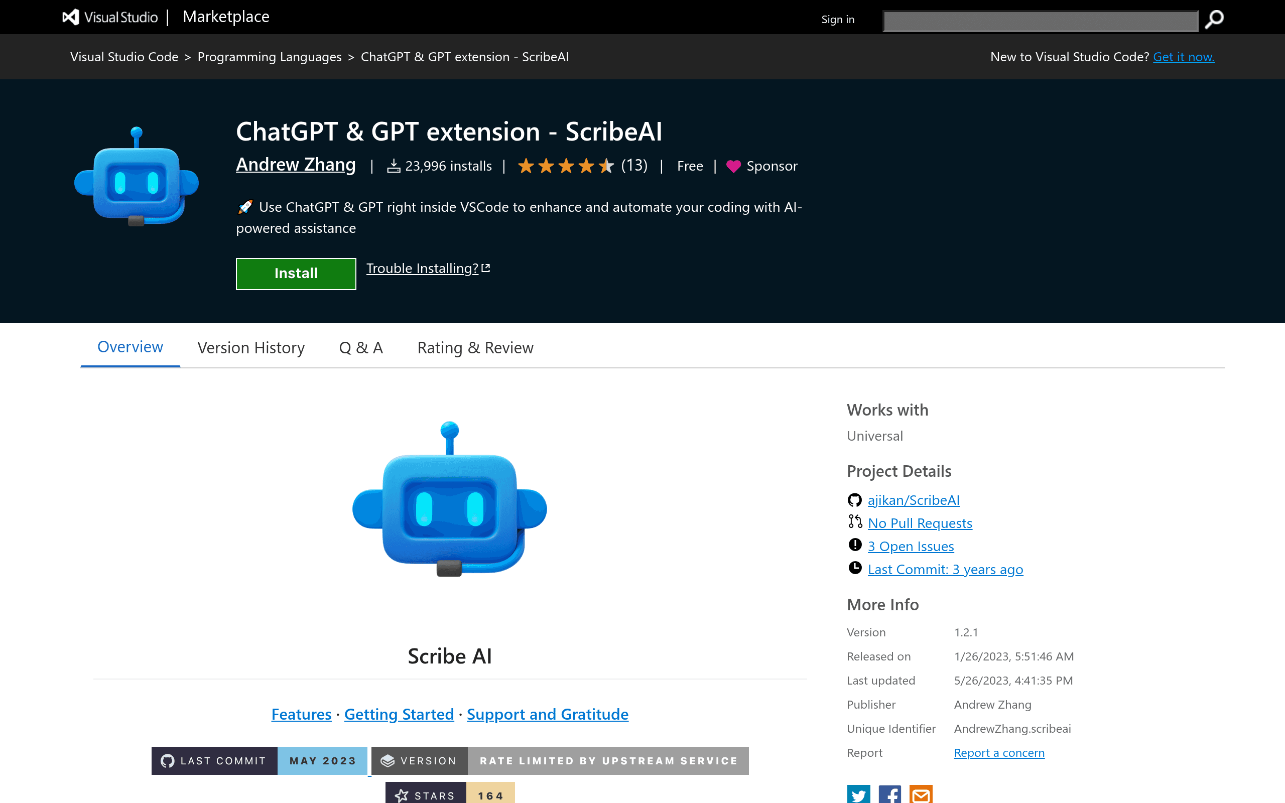Click the Sponsor link
Screen dimensions: 1285x803
coord(772,166)
